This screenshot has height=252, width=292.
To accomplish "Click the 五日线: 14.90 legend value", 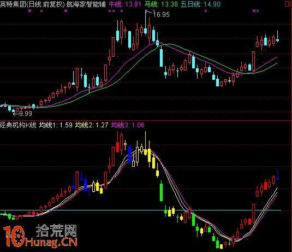I will point(200,4).
